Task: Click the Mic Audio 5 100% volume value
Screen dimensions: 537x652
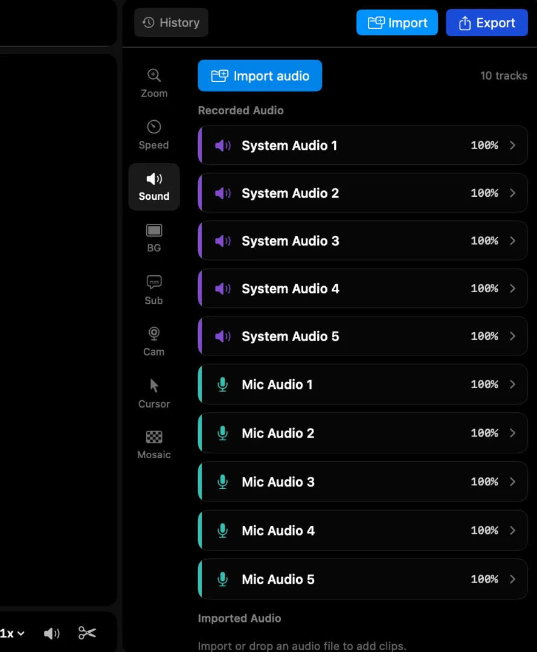Action: (x=484, y=579)
